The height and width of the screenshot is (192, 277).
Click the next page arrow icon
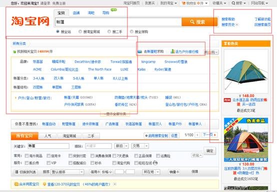215,135
